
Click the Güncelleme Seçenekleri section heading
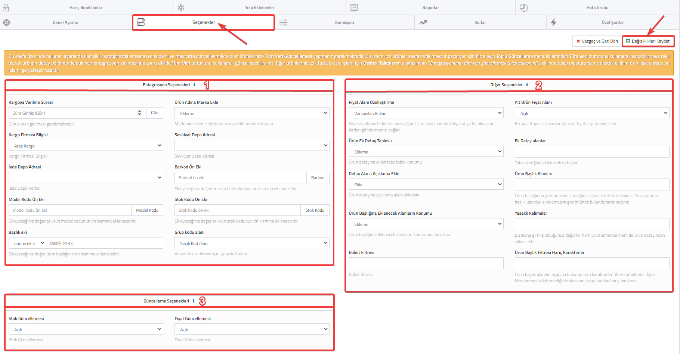point(166,301)
